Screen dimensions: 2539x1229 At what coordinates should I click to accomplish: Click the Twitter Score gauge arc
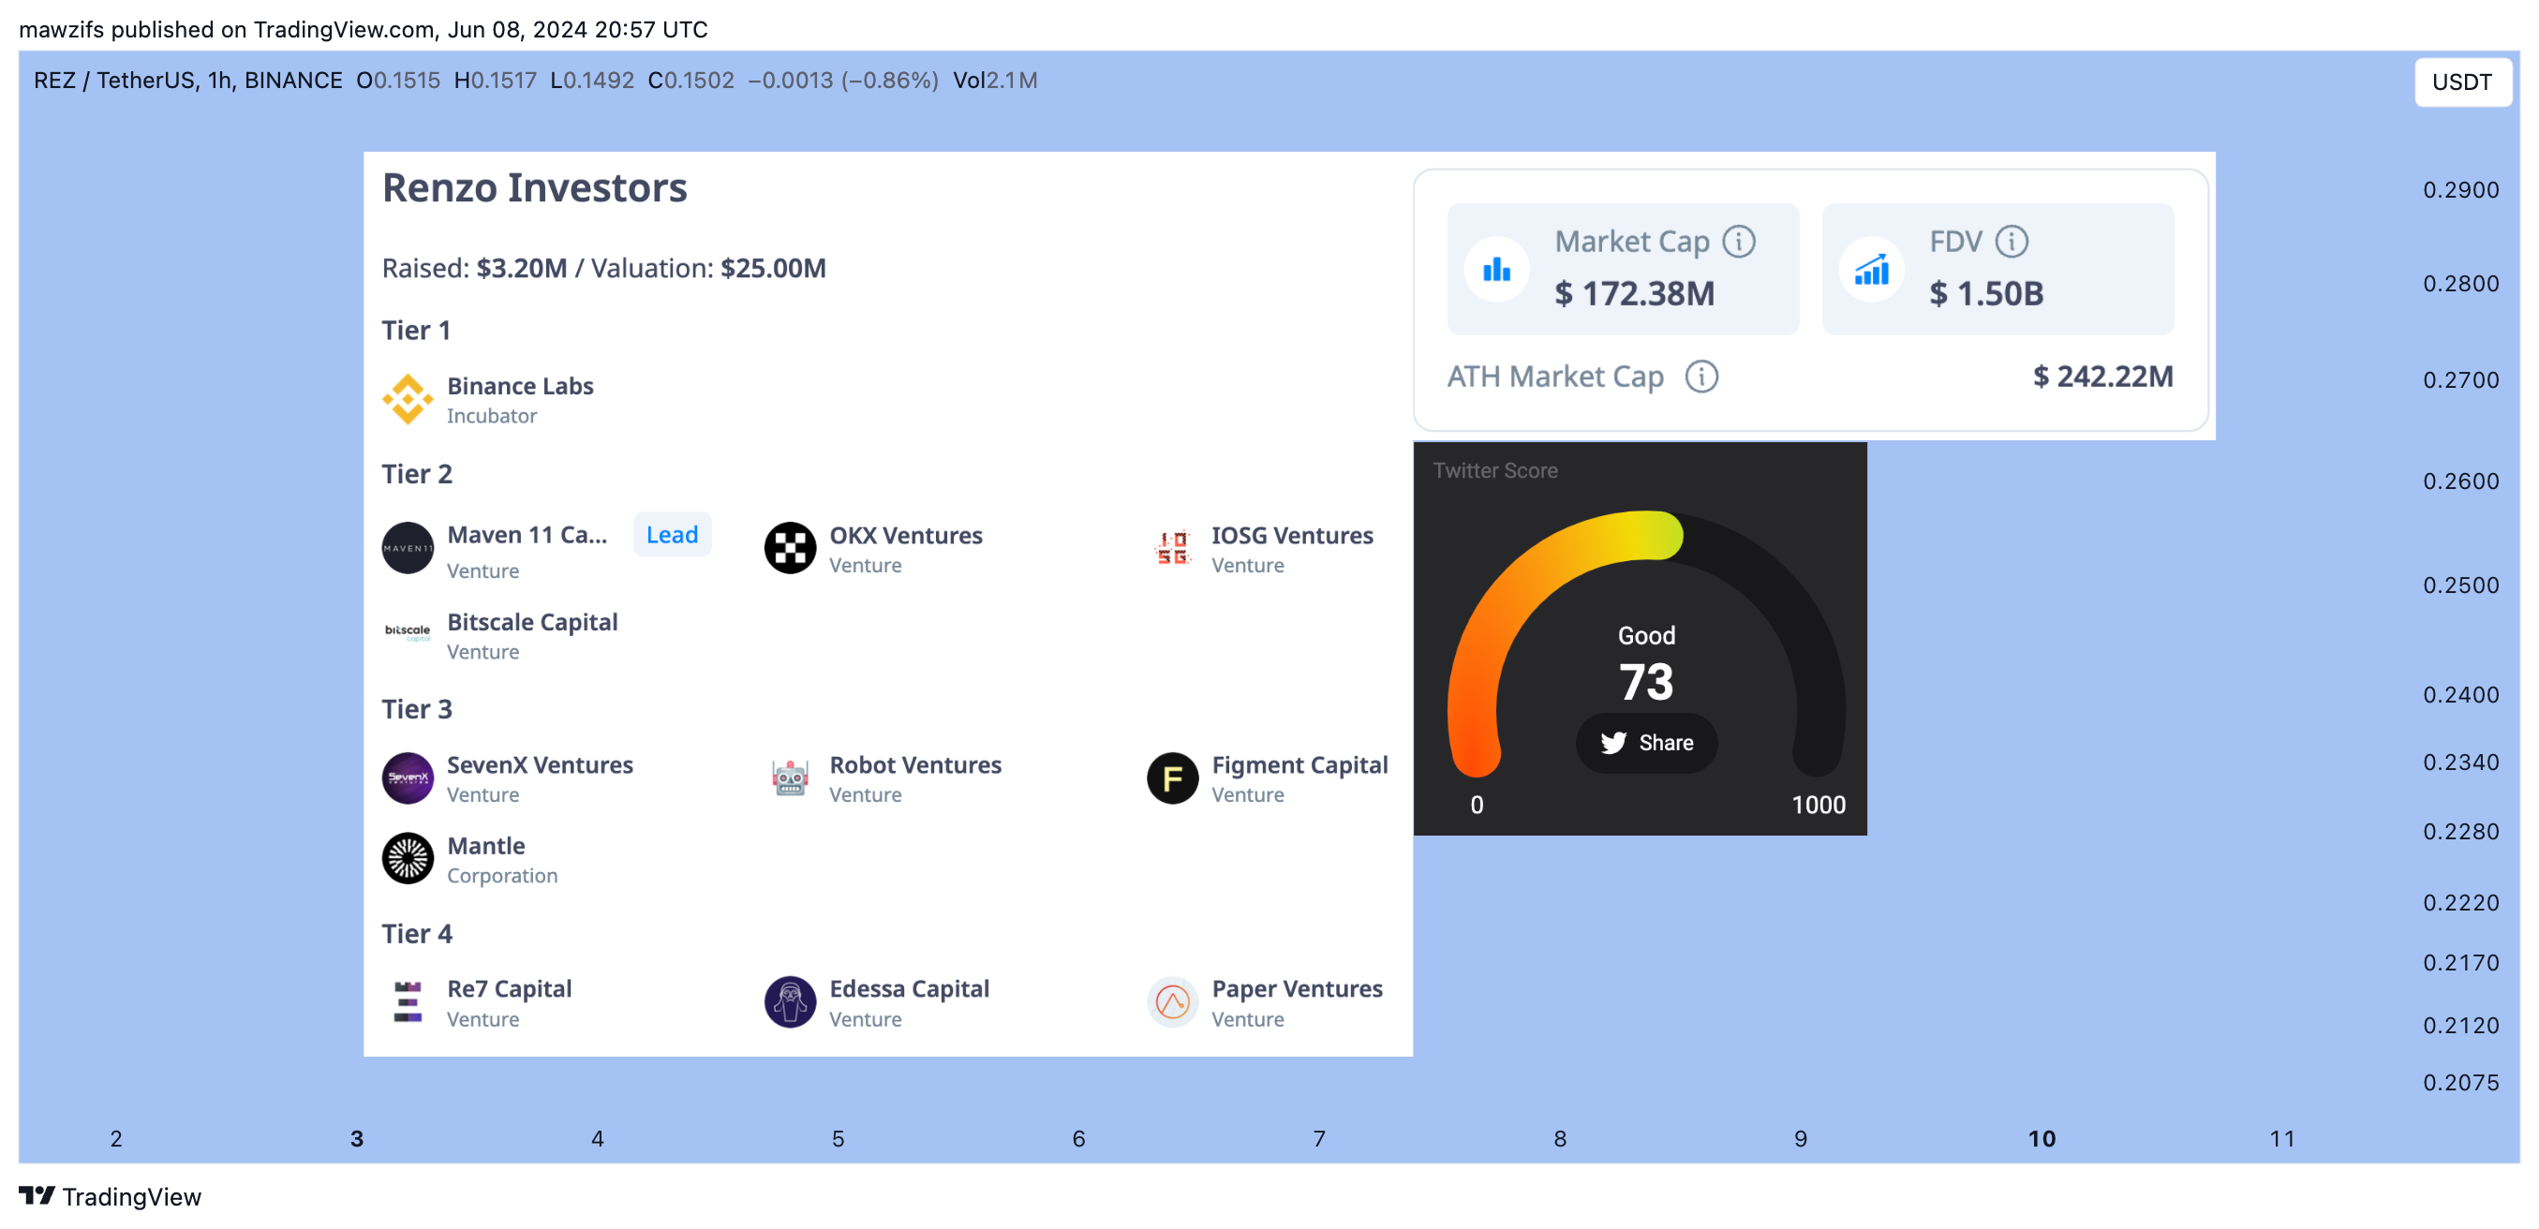(x=1646, y=643)
